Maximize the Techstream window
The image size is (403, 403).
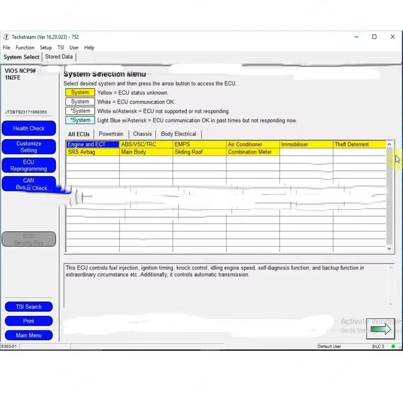[374, 37]
